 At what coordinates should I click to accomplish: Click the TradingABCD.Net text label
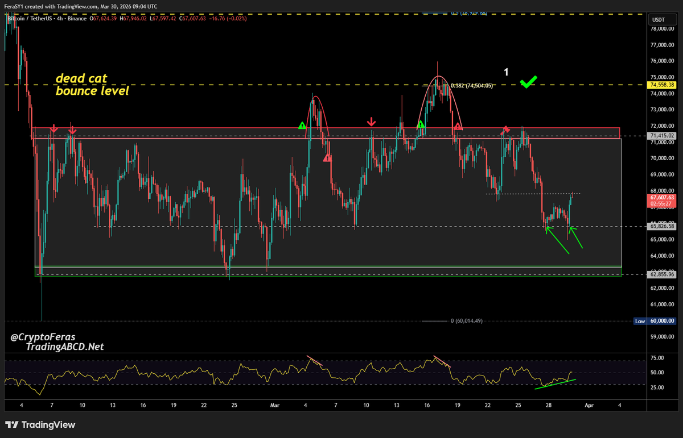pos(64,347)
